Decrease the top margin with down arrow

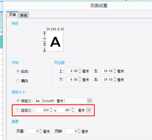pos(80,72)
